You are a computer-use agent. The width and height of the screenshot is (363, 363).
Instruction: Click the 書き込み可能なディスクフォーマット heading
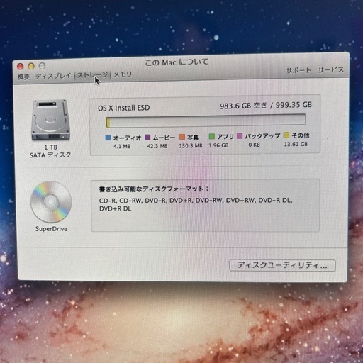(x=154, y=189)
